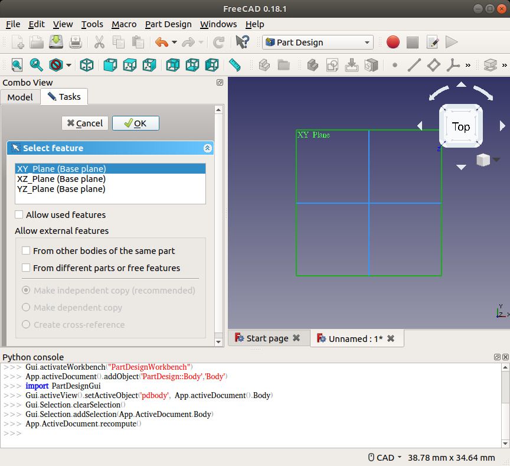Image resolution: width=510 pixels, height=466 pixels.
Task: Switch to top view cube
Action: [x=130, y=65]
